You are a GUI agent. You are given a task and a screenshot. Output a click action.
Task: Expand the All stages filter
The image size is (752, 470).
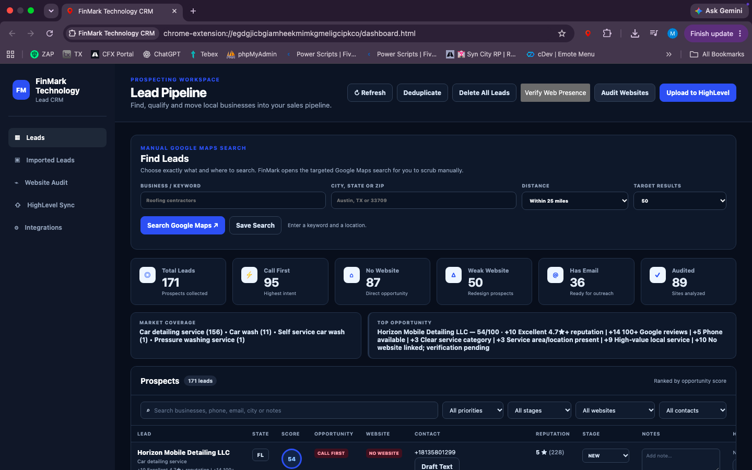pyautogui.click(x=539, y=410)
